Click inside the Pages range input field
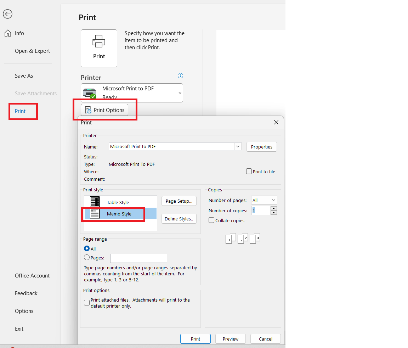Viewport: 408px width, 348px height. [138, 258]
